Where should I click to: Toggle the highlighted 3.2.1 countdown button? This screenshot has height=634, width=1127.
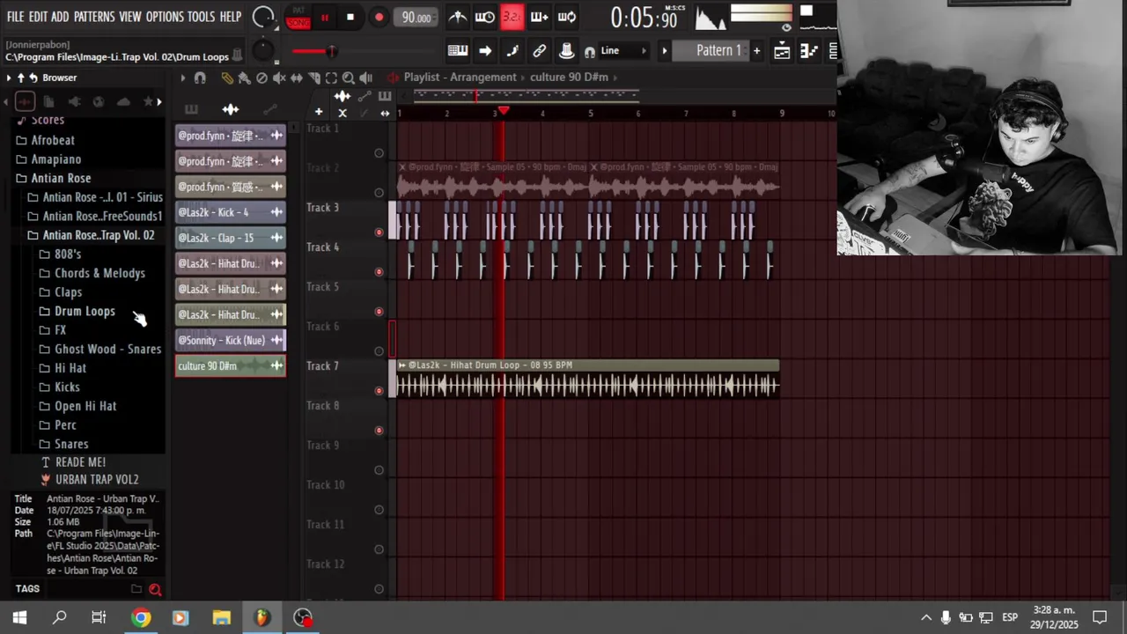click(512, 17)
